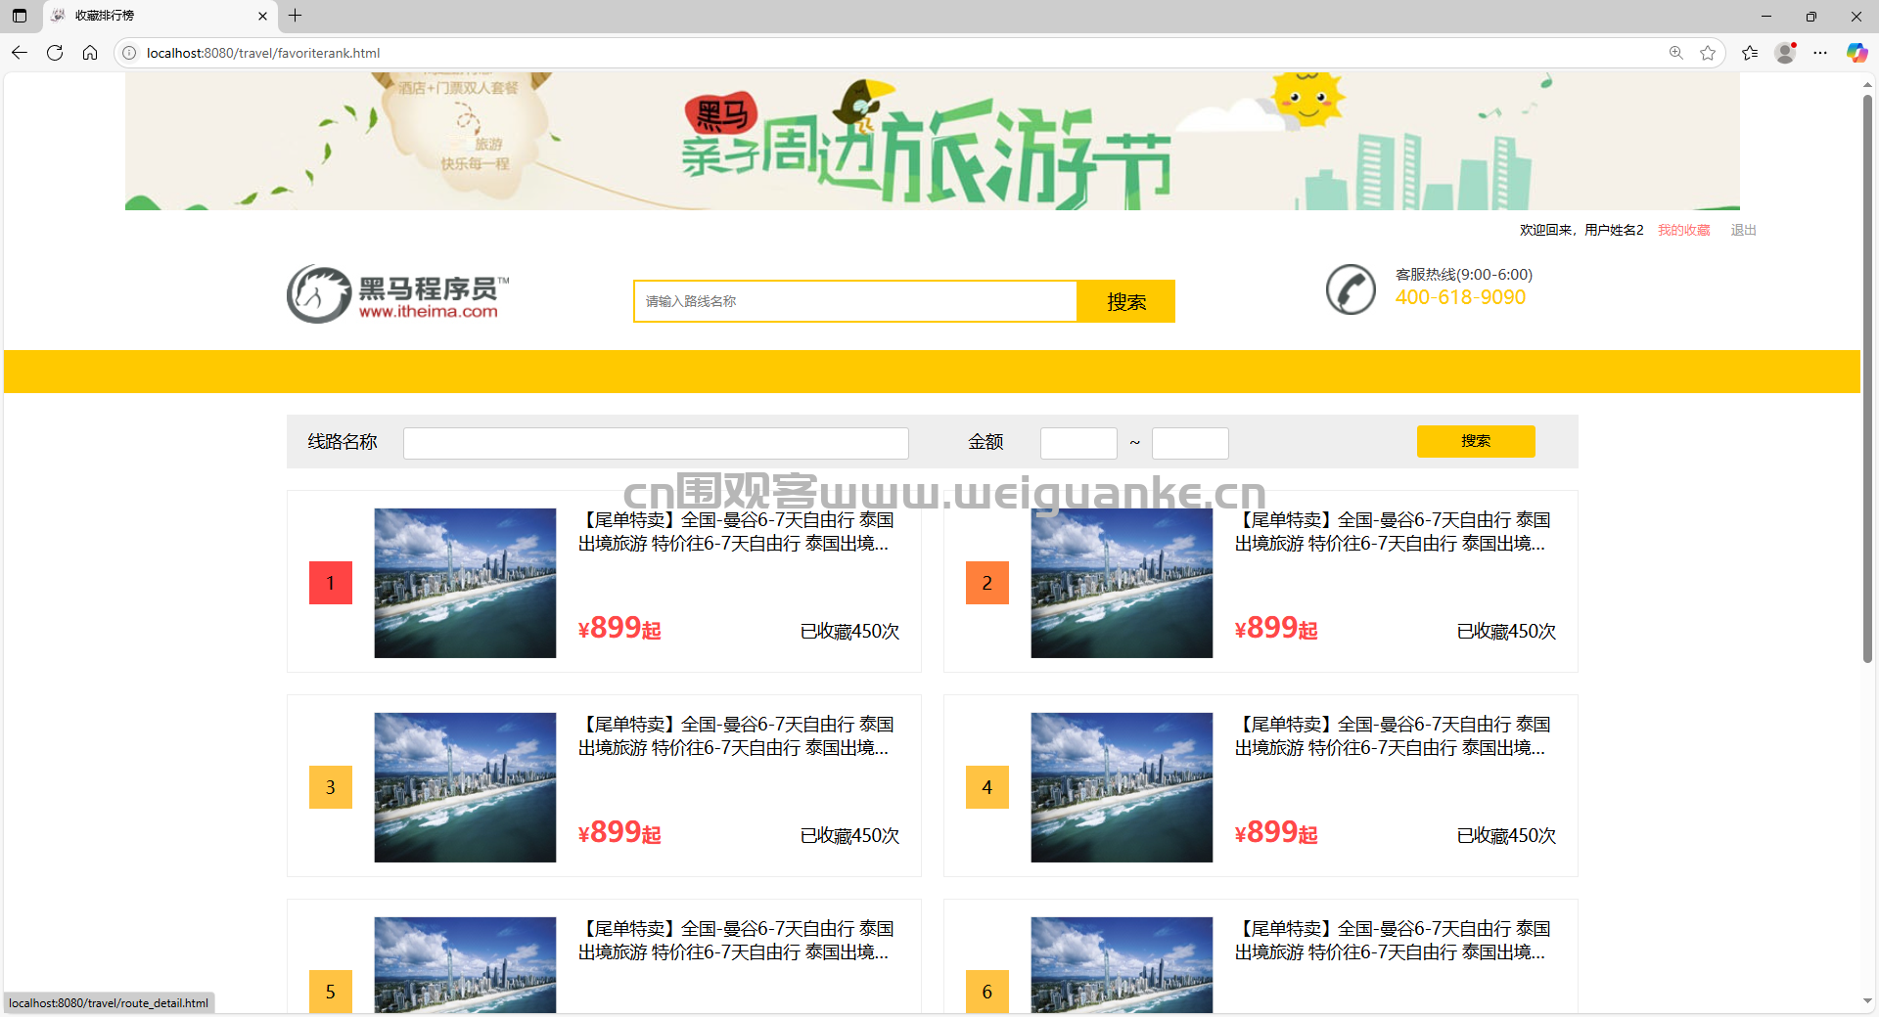Click the orange rank 2 badge
1879x1017 pixels.
click(x=987, y=583)
